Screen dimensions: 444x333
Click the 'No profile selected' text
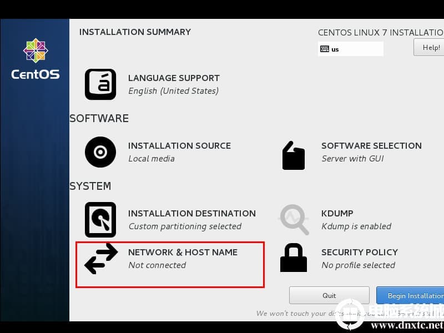(x=359, y=265)
